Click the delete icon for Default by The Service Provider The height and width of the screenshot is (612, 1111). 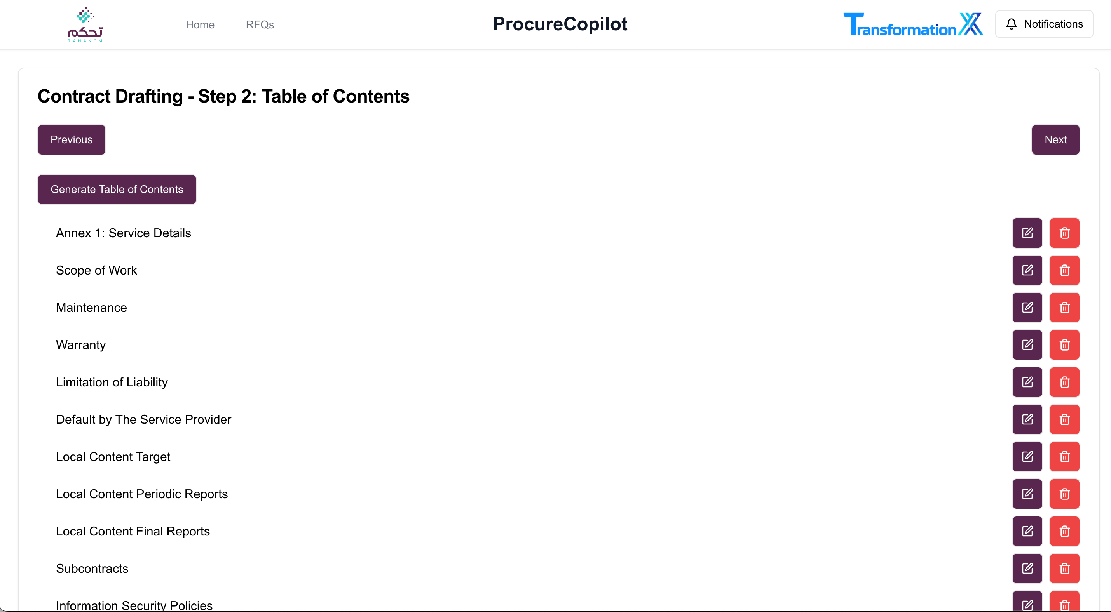click(x=1064, y=420)
